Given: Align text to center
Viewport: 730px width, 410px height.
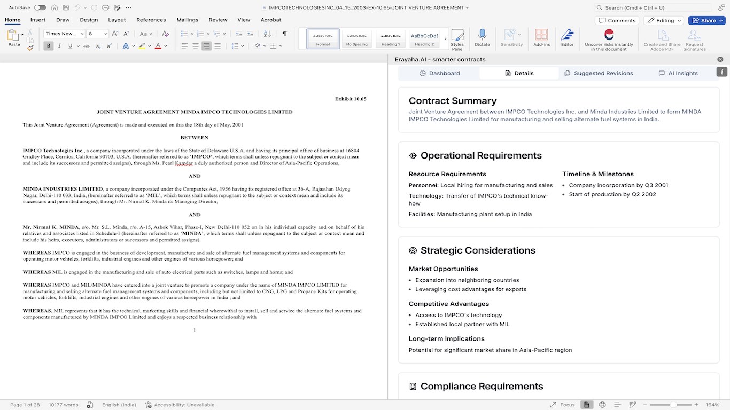Looking at the screenshot, I should point(196,46).
